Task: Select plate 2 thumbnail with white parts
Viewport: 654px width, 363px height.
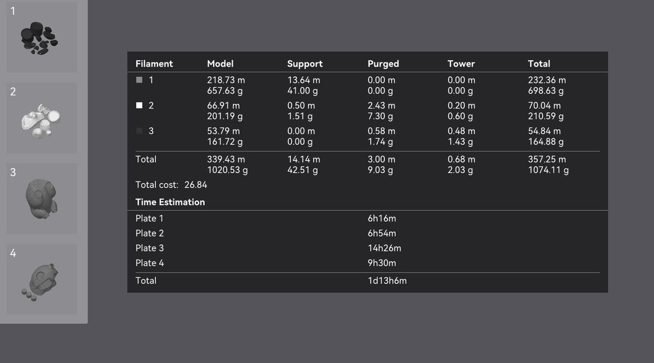Action: point(41,118)
